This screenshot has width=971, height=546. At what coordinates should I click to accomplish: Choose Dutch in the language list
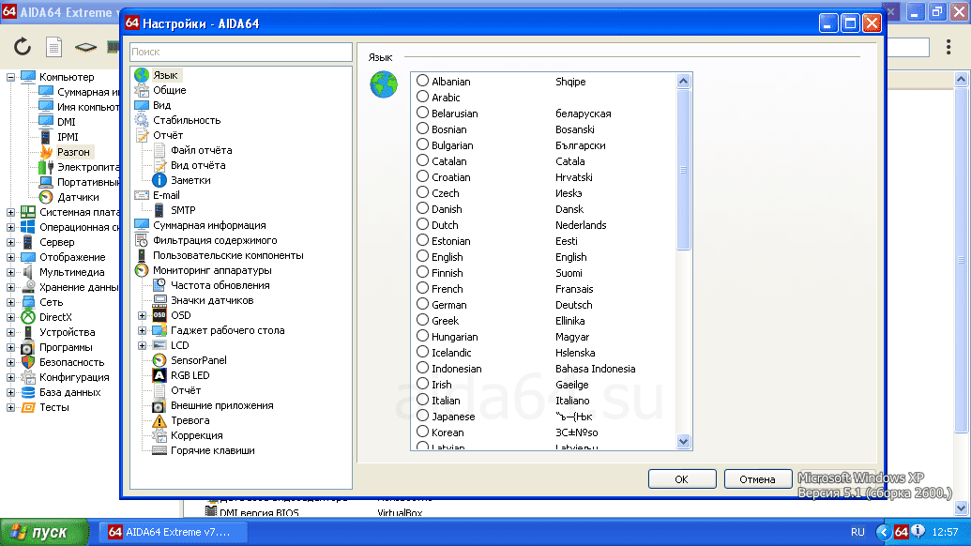click(422, 224)
